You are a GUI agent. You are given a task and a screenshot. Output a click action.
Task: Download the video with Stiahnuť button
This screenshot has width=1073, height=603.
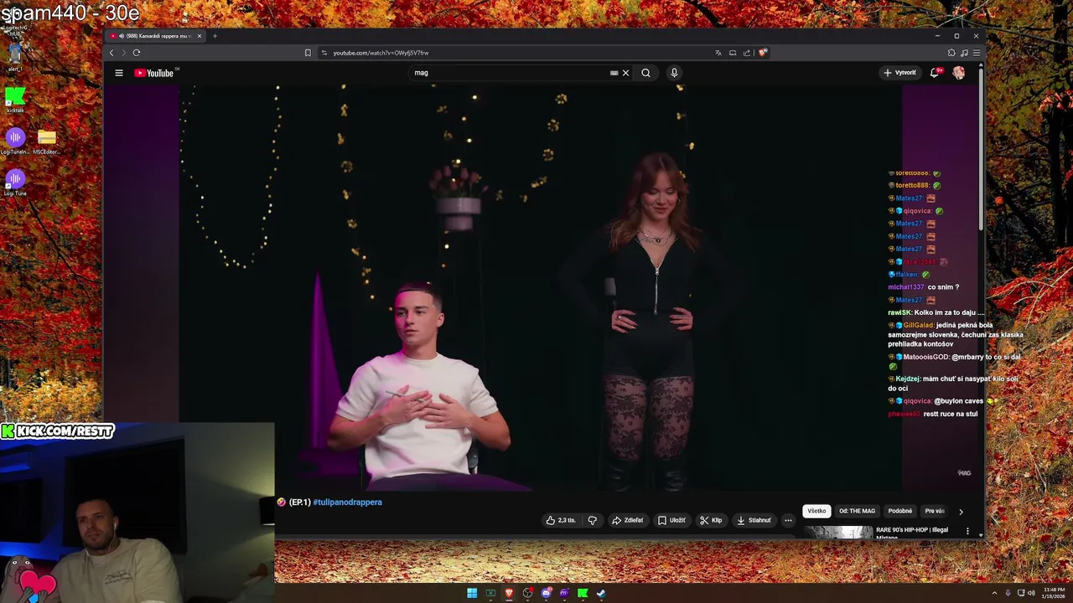click(754, 520)
